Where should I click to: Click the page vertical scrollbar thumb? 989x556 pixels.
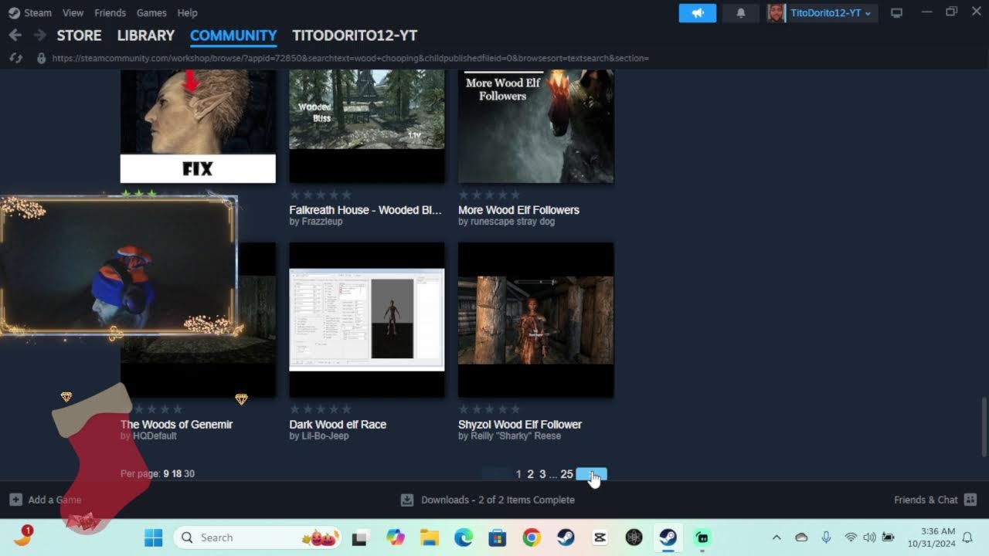pyautogui.click(x=984, y=427)
